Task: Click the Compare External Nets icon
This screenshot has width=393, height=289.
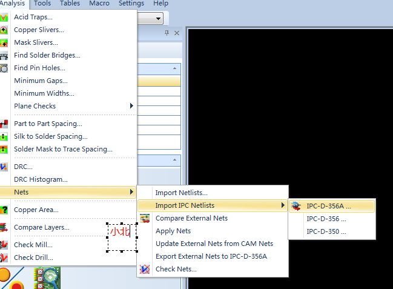Action: point(145,218)
